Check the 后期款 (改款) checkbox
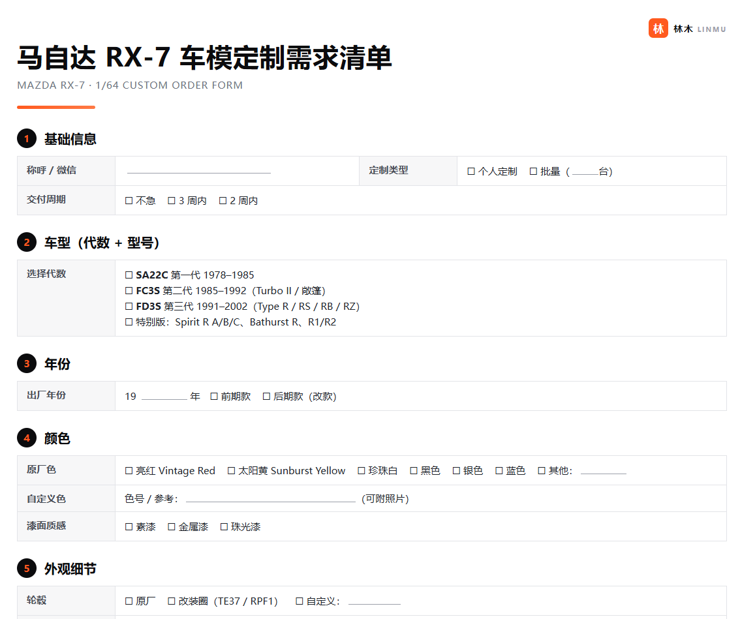 267,397
